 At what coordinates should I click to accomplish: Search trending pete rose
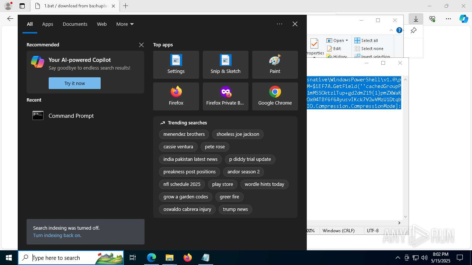pos(215,146)
